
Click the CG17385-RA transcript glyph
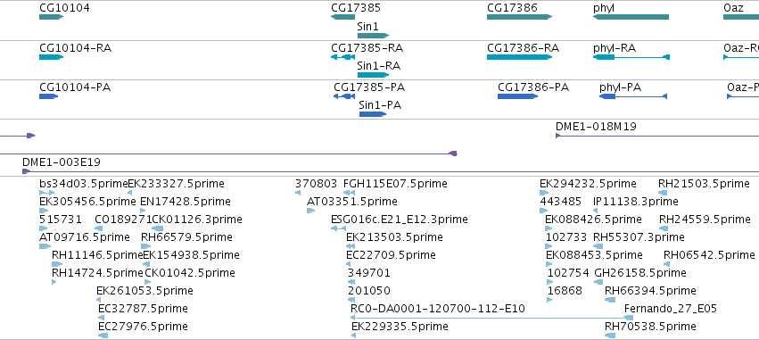pyautogui.click(x=342, y=57)
